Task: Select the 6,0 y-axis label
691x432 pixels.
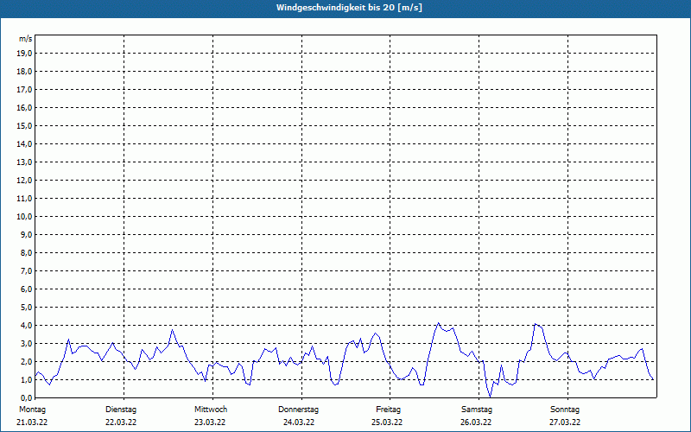Action: point(26,289)
